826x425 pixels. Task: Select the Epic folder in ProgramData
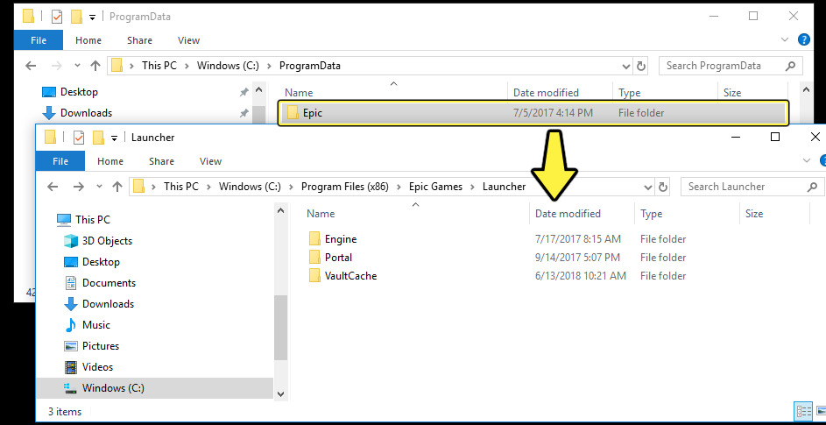tap(533, 113)
